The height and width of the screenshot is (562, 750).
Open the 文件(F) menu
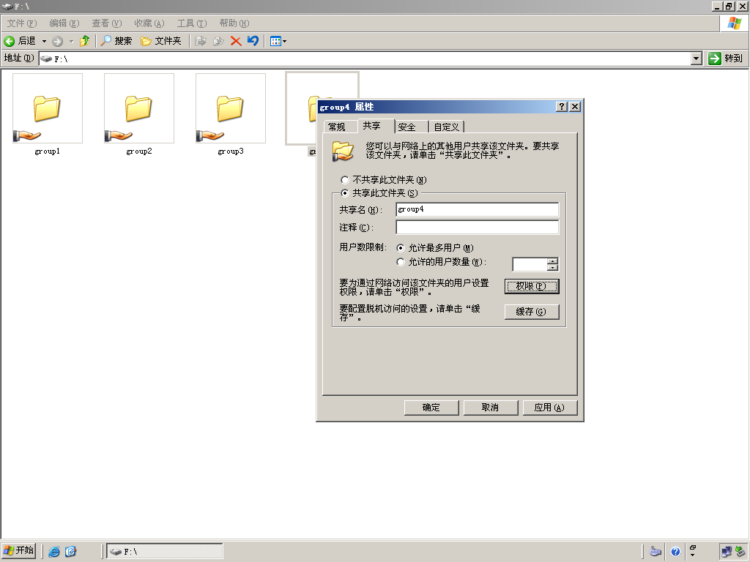point(22,23)
